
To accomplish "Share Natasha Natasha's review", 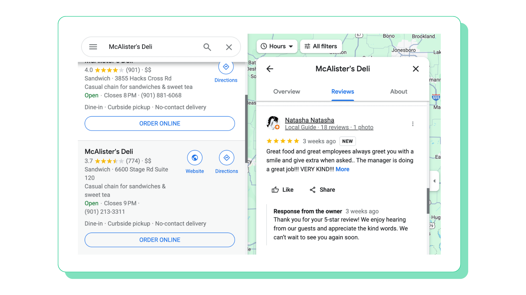I will [x=322, y=190].
